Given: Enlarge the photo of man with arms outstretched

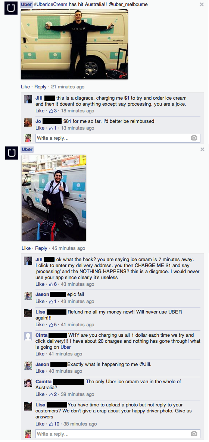Looking at the screenshot, I should coord(74,44).
